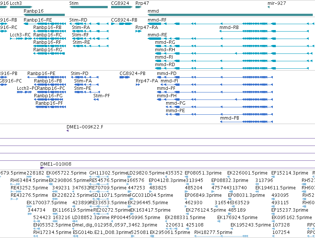
Task: Open EST EK176924.5prime
Action: [238, 218]
